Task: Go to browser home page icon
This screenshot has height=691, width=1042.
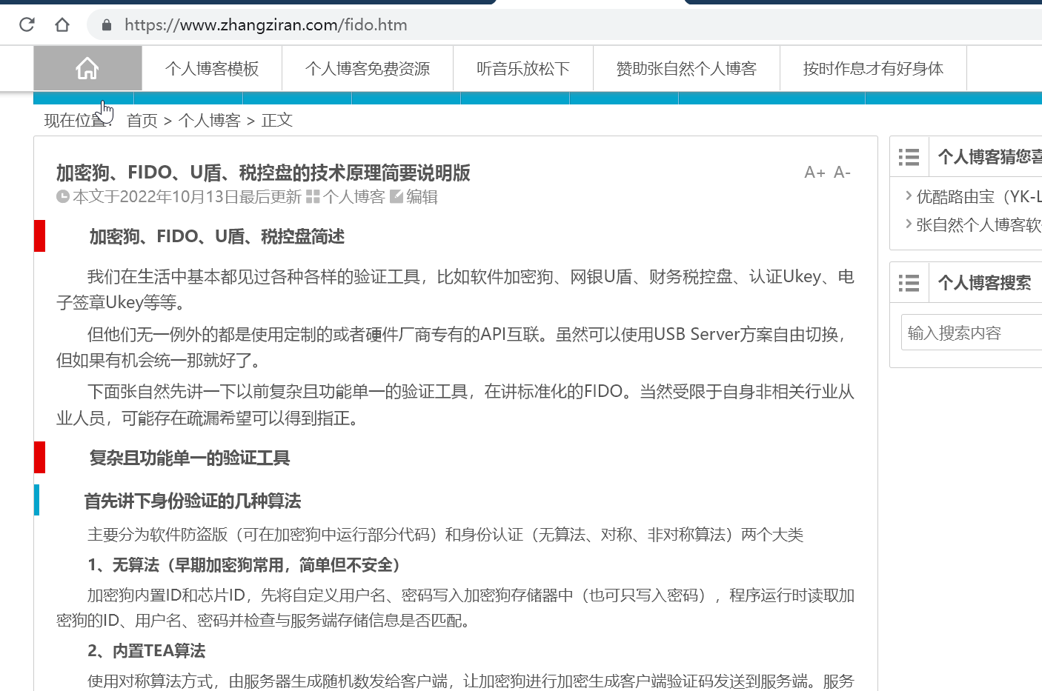Action: 62,24
